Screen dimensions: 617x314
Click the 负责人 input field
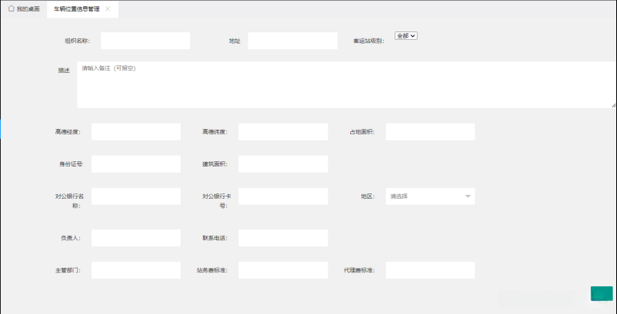[135, 238]
